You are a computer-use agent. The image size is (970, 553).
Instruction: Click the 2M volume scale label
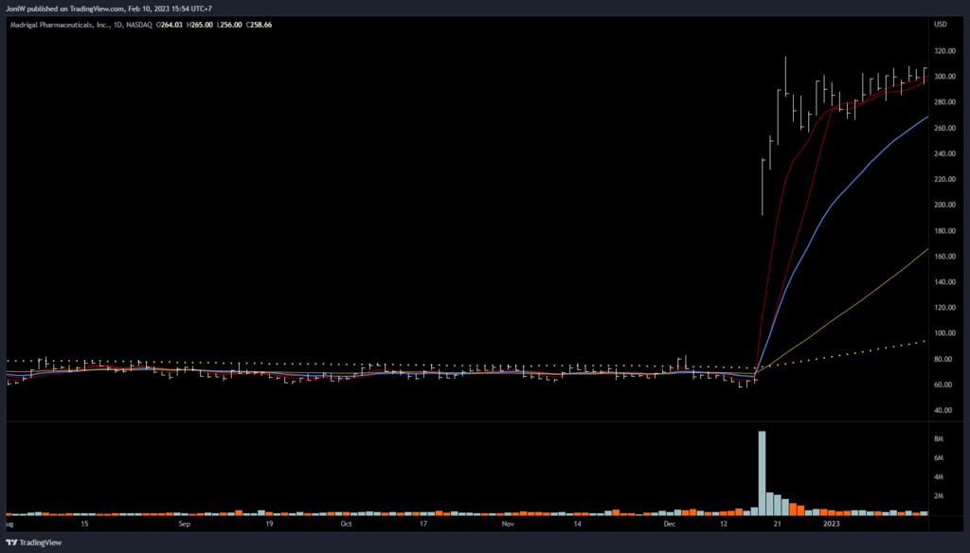pos(939,495)
